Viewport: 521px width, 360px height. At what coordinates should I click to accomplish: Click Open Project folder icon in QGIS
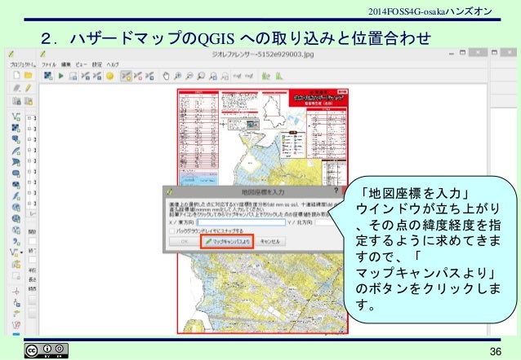click(x=29, y=75)
